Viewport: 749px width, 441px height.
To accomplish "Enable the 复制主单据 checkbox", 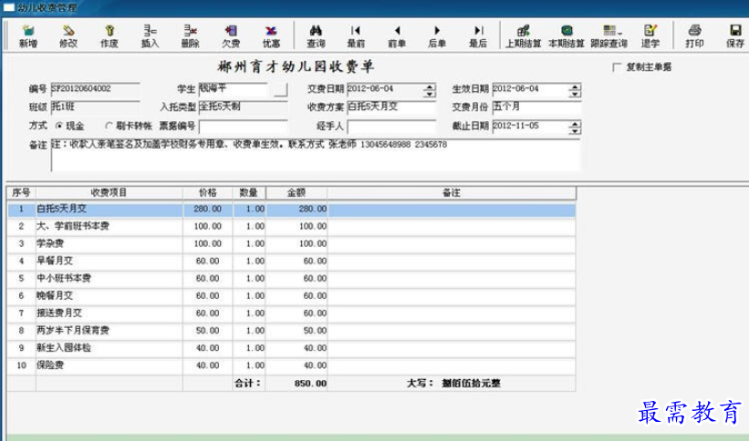I will [x=618, y=67].
